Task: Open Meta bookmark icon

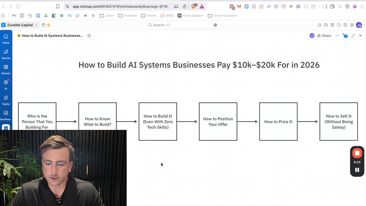Action: click(69, 15)
